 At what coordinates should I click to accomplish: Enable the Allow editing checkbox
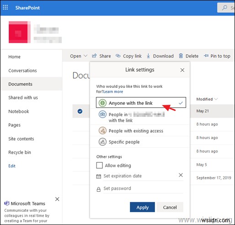100,166
